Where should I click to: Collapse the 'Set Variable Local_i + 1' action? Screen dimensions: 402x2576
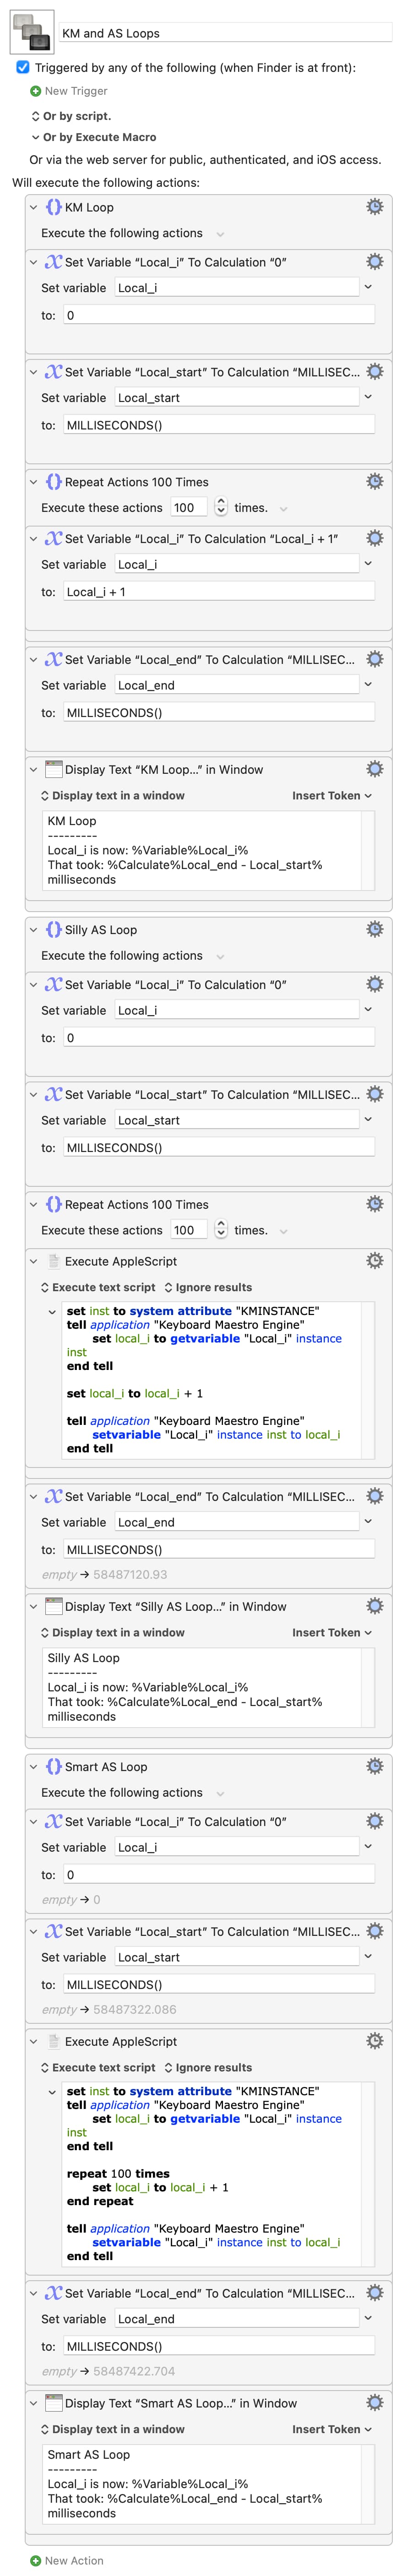33,538
